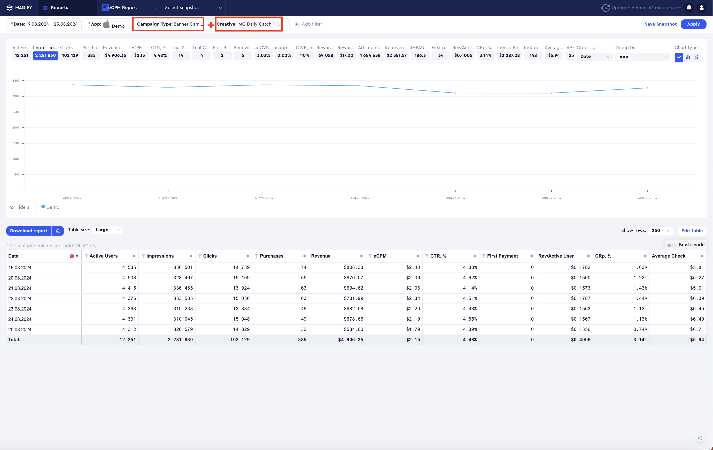
Task: Switch to stacked bar chart type
Action: 696,57
